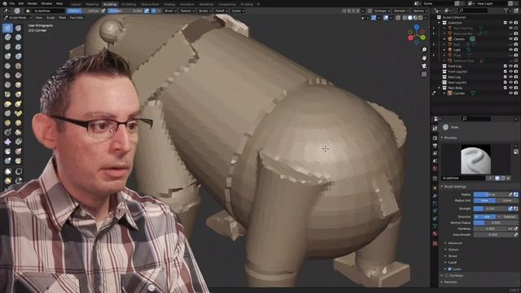This screenshot has height=293, width=521.
Task: Hide the Camera object in outliner
Action: 510,39
